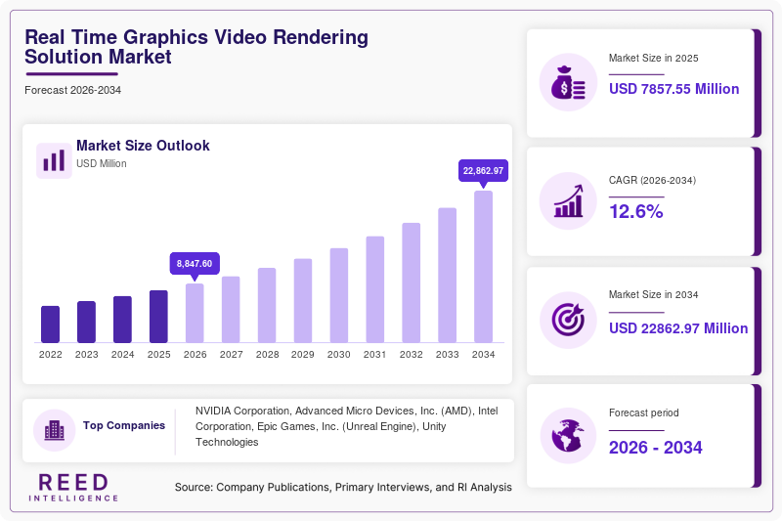Click the REED Intelligence logo

tap(73, 487)
